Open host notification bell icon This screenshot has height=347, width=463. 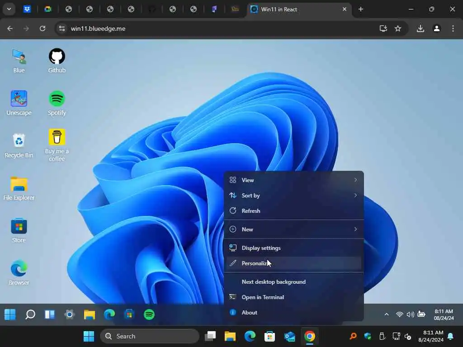[451, 336]
